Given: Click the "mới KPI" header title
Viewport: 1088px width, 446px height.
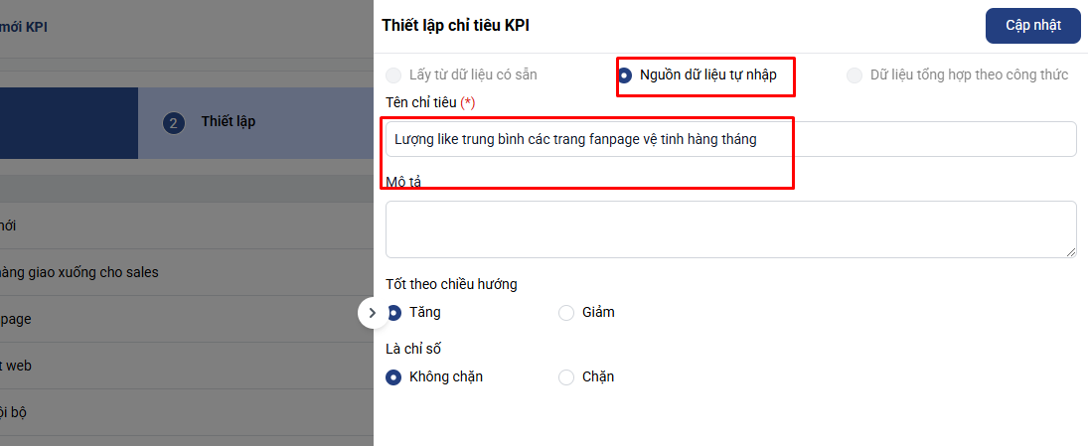Looking at the screenshot, I should point(24,27).
